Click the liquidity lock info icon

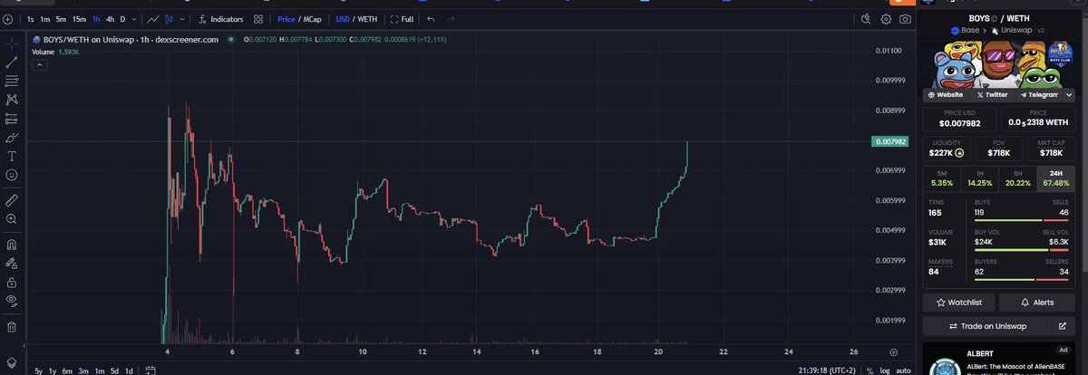point(959,153)
